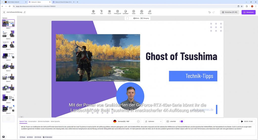
Task: Open the Form shapes tool
Action: pos(110,12)
